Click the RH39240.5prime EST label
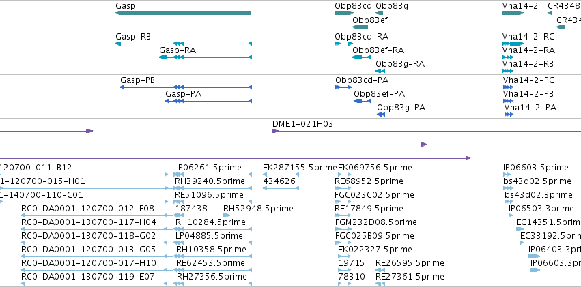The height and width of the screenshot is (287, 581). [x=210, y=181]
